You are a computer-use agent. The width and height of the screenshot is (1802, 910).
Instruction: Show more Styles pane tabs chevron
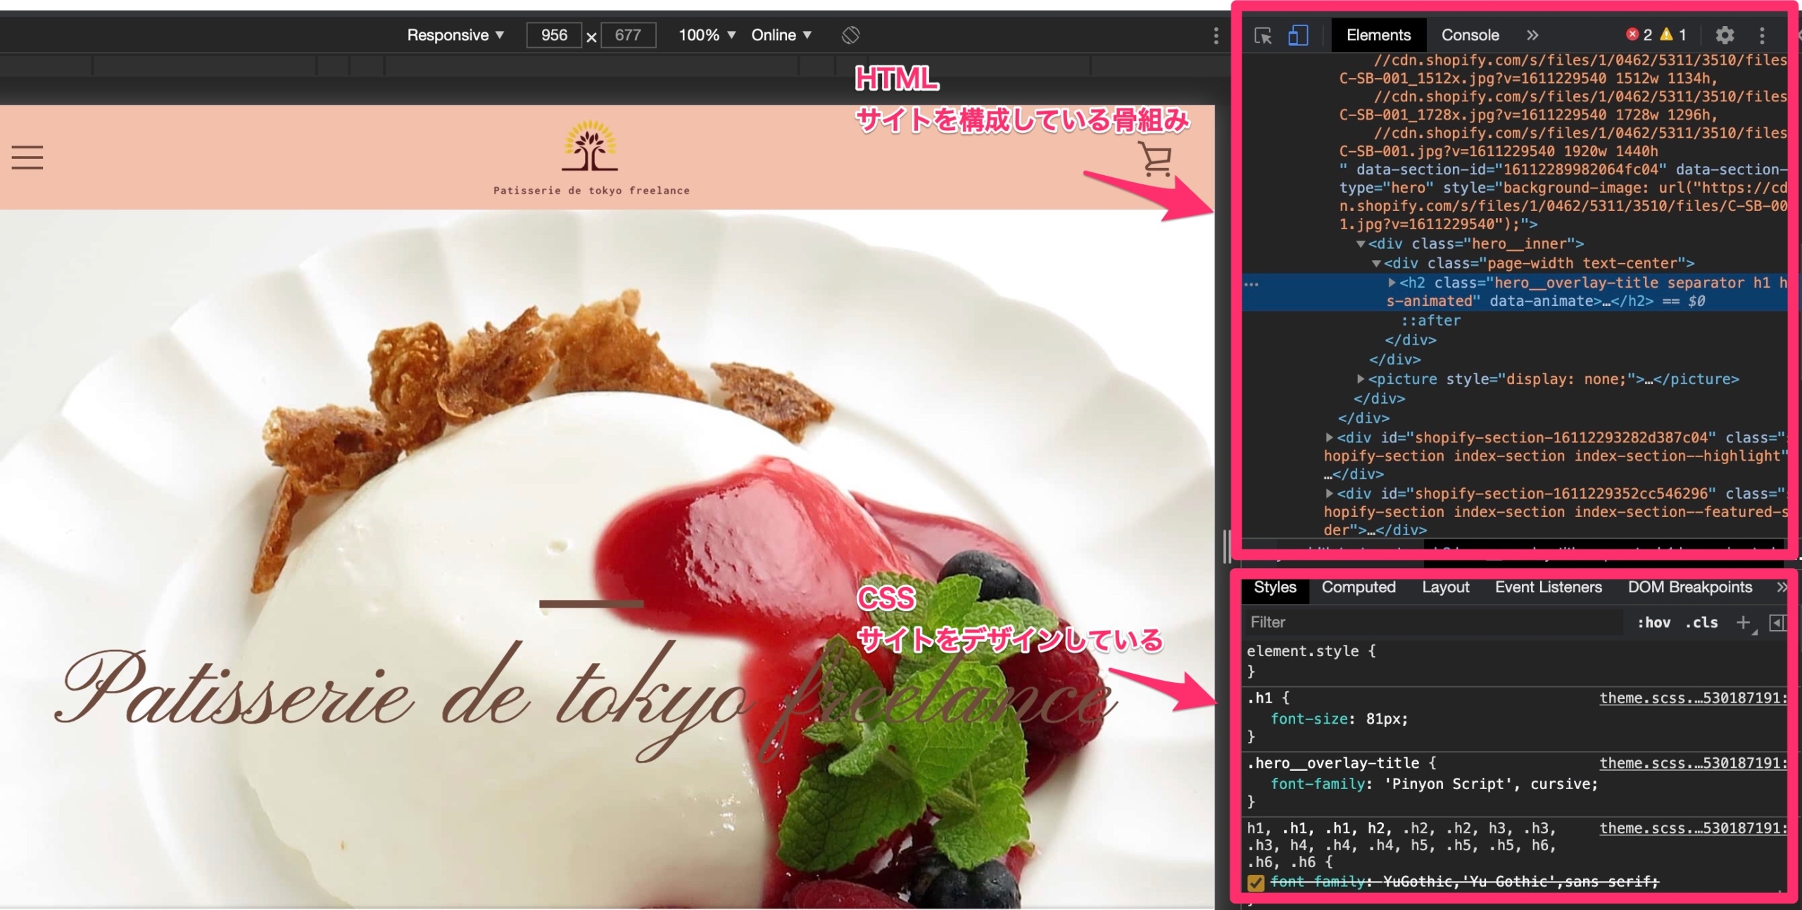click(x=1781, y=587)
